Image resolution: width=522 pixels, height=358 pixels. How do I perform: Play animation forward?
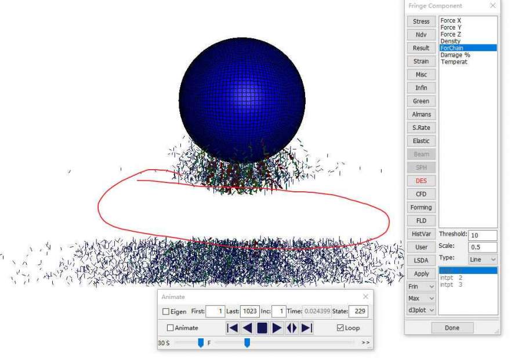277,328
